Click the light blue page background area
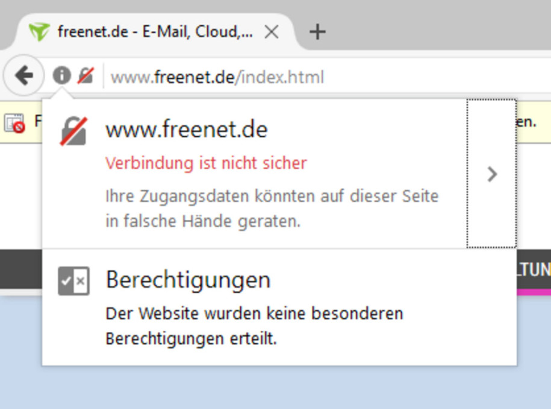 tap(275, 387)
